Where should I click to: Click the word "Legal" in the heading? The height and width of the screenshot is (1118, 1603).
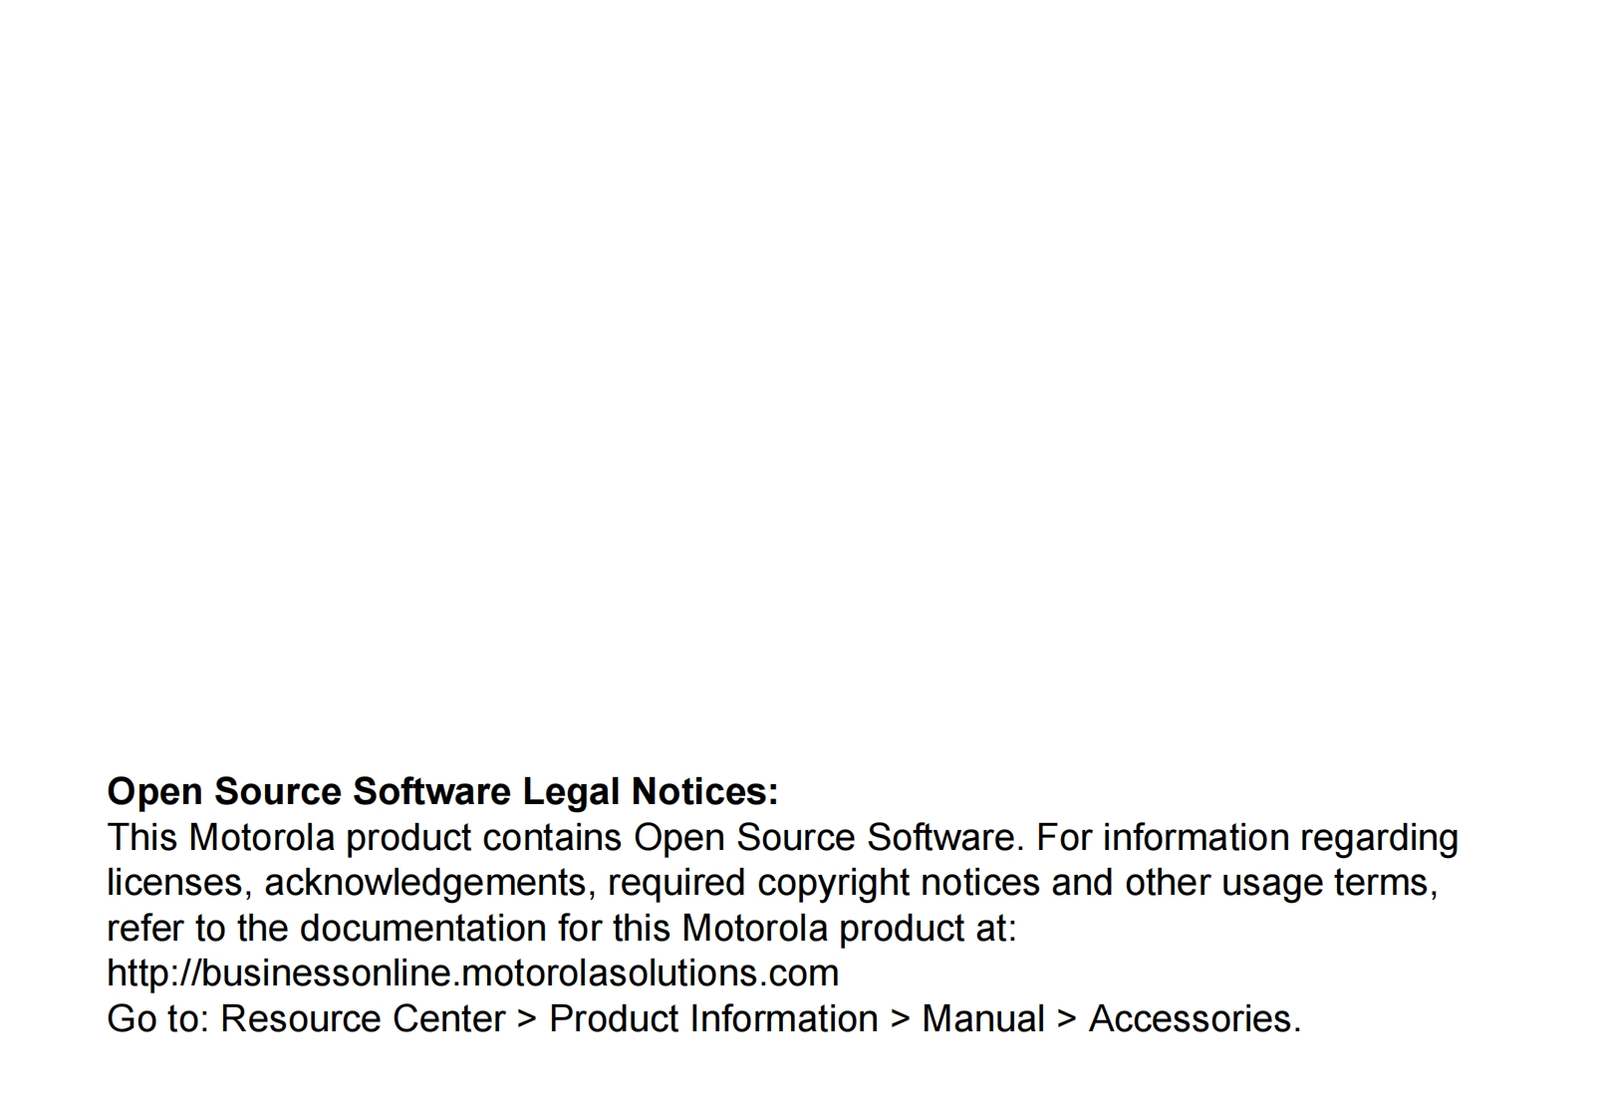point(572,792)
